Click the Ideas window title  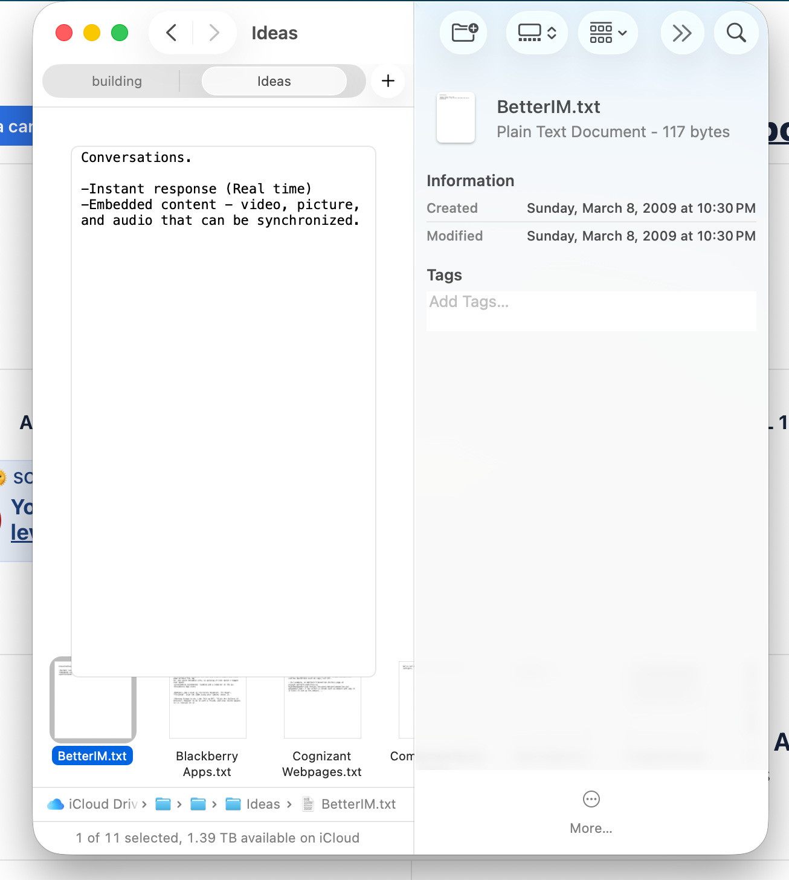tap(274, 33)
